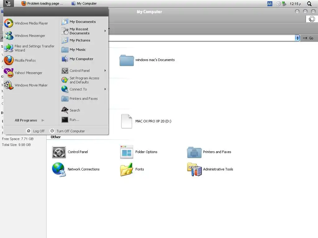This screenshot has width=318, height=238.
Task: Click the network tray icon beside the clock
Action: [x=284, y=4]
